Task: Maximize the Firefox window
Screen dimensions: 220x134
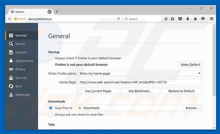Action: tap(201, 8)
